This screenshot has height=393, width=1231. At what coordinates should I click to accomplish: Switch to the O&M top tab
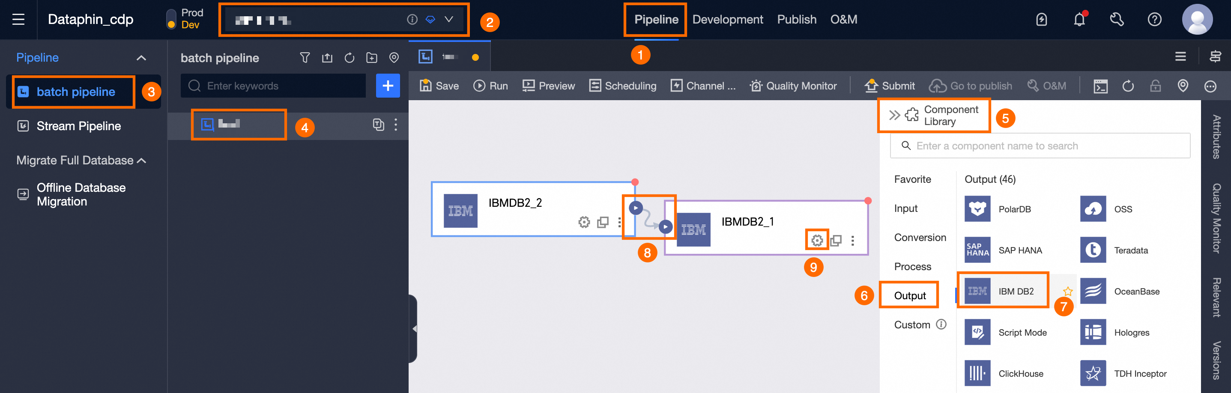[843, 20]
